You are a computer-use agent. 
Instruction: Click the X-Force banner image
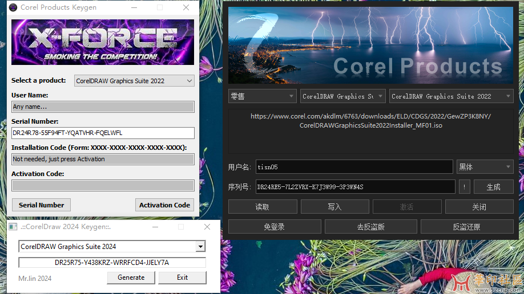(x=103, y=42)
